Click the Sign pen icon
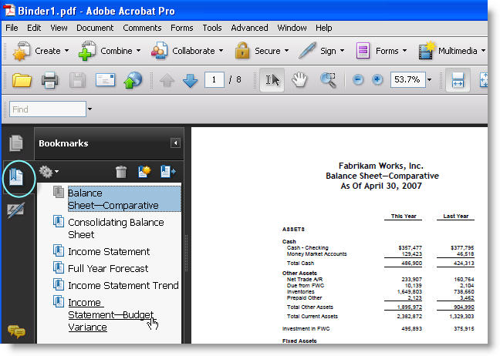500x356 pixels. pyautogui.click(x=307, y=50)
